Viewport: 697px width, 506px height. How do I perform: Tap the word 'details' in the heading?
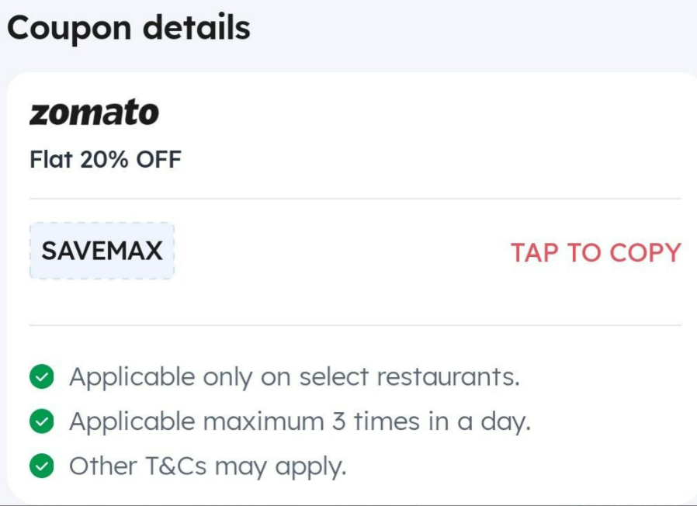click(196, 28)
